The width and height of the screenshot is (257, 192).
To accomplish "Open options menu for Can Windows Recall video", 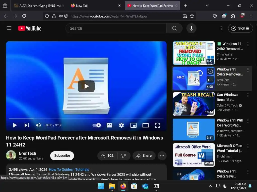I will (x=248, y=95).
